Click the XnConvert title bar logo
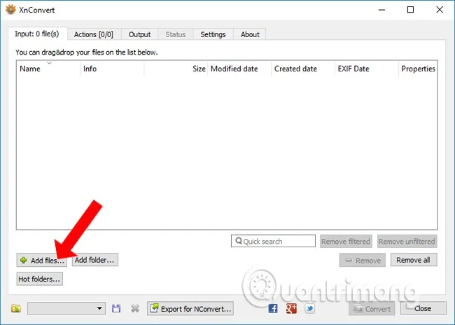The width and height of the screenshot is (455, 325). point(10,10)
